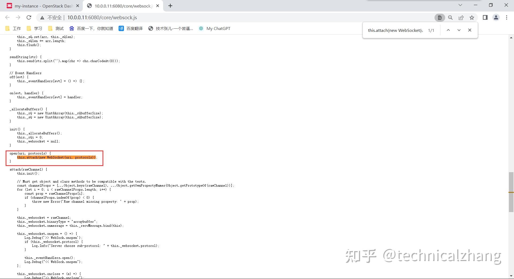Open a new browser tab with the plus button
This screenshot has height=279, width=514.
coord(170,6)
